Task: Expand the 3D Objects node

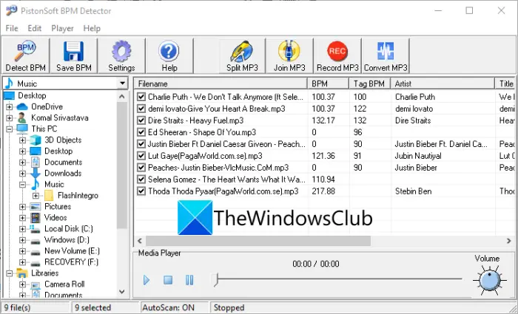Action: click(22, 140)
